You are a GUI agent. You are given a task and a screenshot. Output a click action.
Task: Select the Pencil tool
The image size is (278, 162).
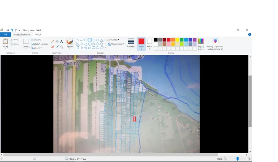[x=53, y=41]
